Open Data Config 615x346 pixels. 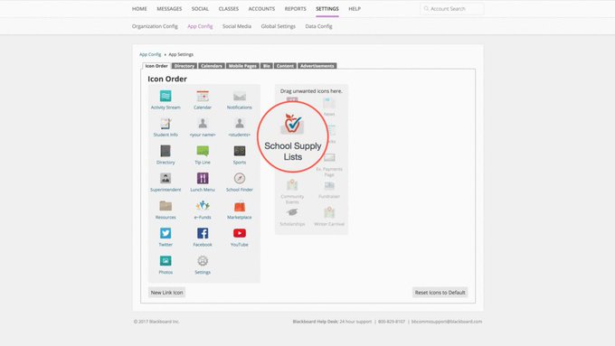(x=318, y=26)
